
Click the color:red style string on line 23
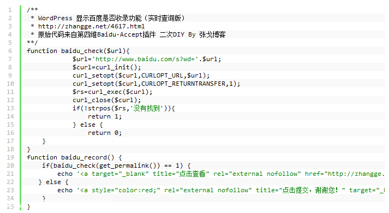click(137, 190)
